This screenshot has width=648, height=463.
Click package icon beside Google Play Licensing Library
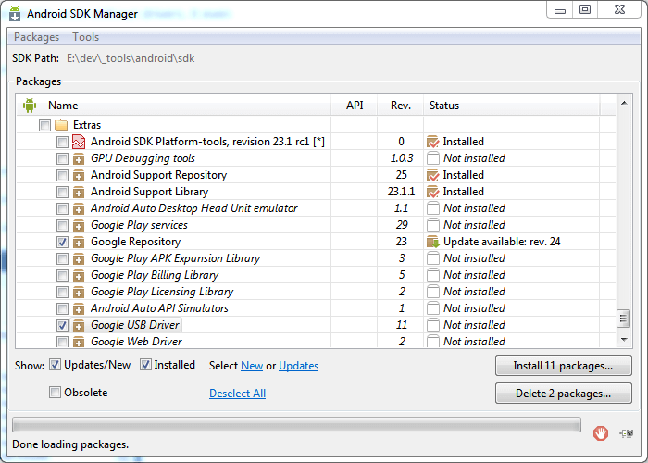point(79,292)
